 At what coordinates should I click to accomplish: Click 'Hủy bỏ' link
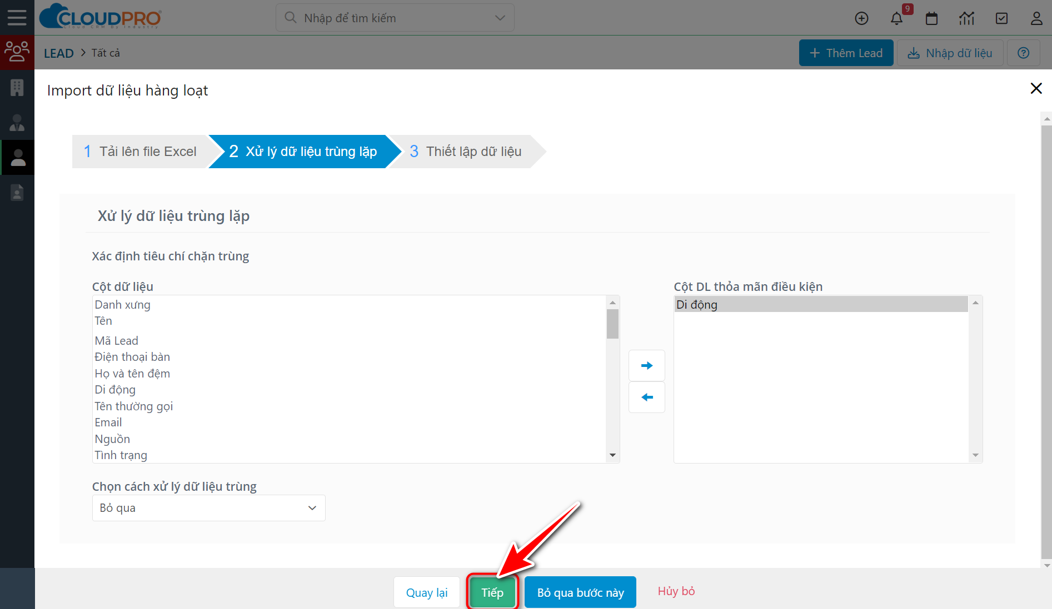(x=676, y=591)
